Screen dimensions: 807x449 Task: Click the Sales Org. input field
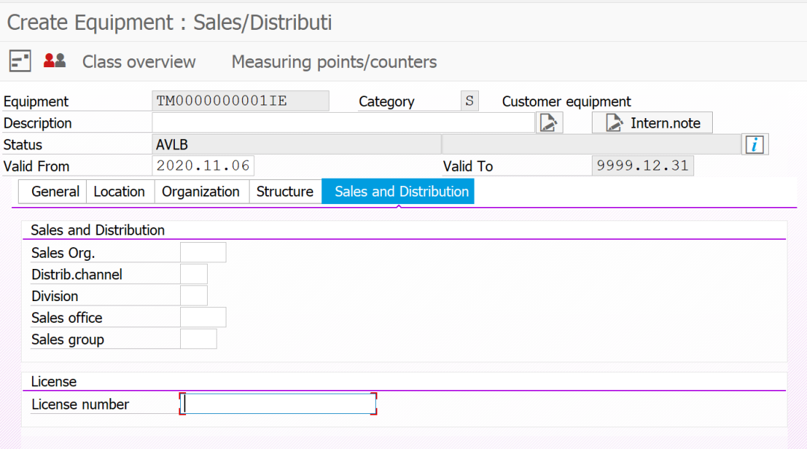click(x=202, y=253)
